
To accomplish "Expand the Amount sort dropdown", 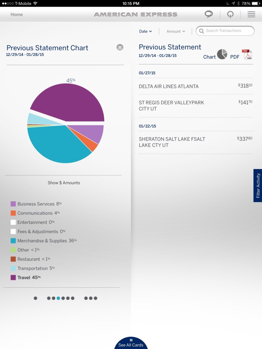I will (176, 31).
